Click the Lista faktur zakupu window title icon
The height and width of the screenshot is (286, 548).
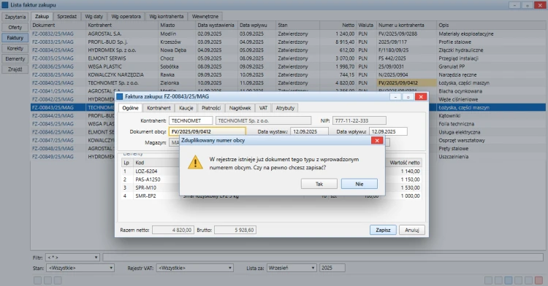point(5,5)
